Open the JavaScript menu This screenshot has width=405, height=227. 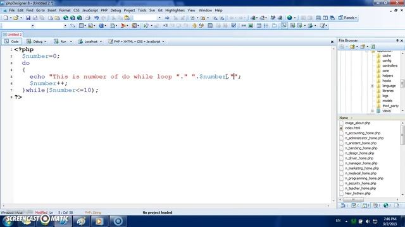click(x=90, y=10)
